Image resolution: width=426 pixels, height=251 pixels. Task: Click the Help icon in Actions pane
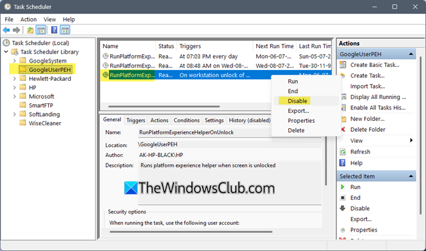[x=343, y=163]
